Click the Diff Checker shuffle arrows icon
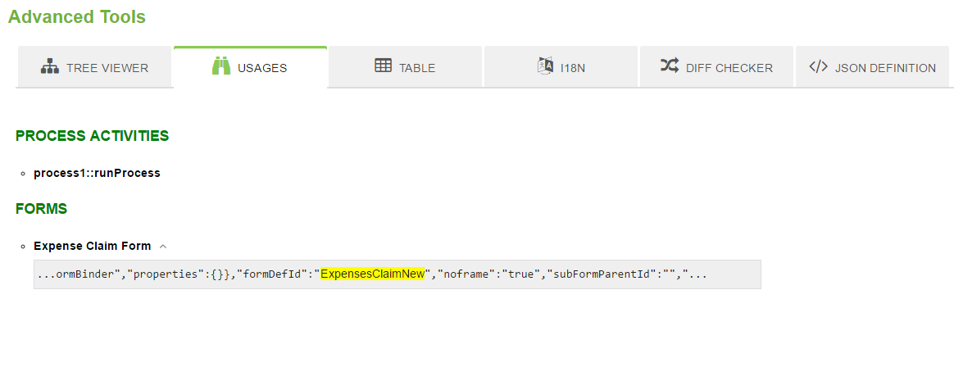Viewport: 954px width, 367px height. [x=670, y=66]
